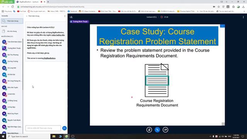Click the browser address bar URL
This screenshot has width=247, height=139.
(52, 7)
